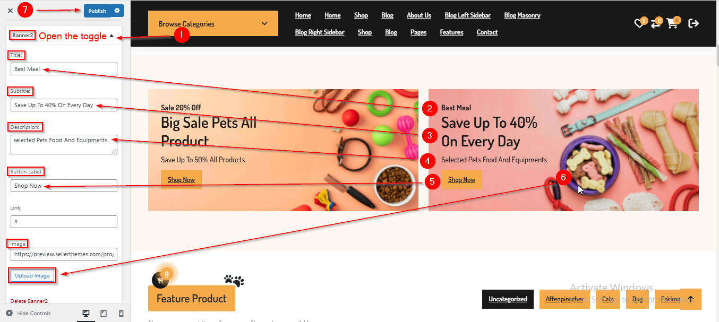Close the customizer with the X icon
This screenshot has height=322, width=719.
coord(10,11)
